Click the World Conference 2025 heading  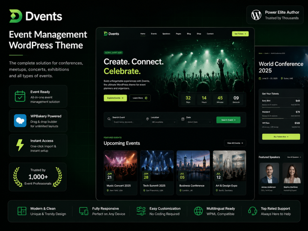pos(281,67)
